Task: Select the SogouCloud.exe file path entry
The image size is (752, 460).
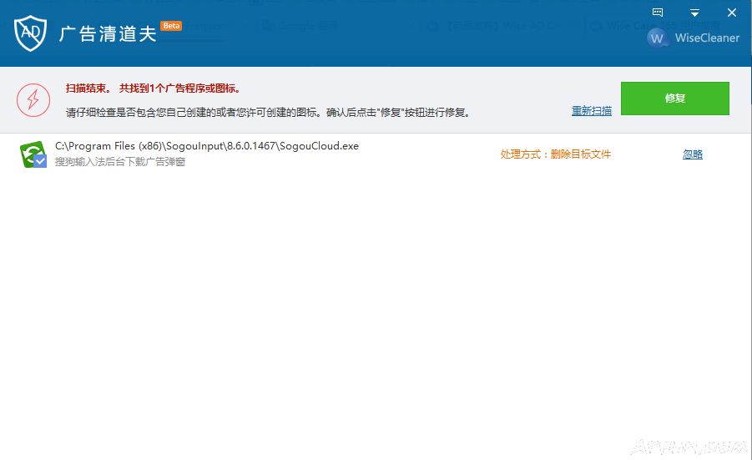Action: (207, 146)
